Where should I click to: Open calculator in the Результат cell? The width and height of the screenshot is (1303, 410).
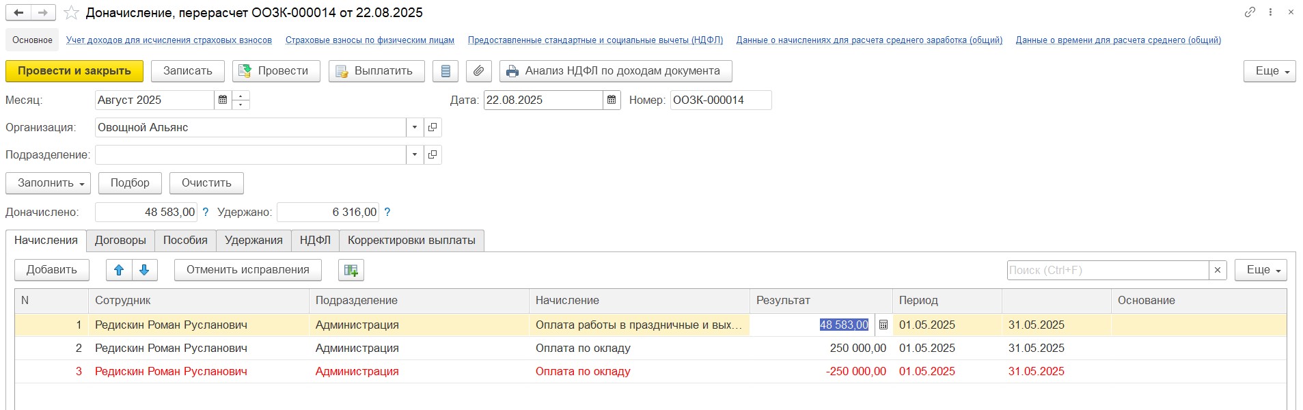coord(883,325)
